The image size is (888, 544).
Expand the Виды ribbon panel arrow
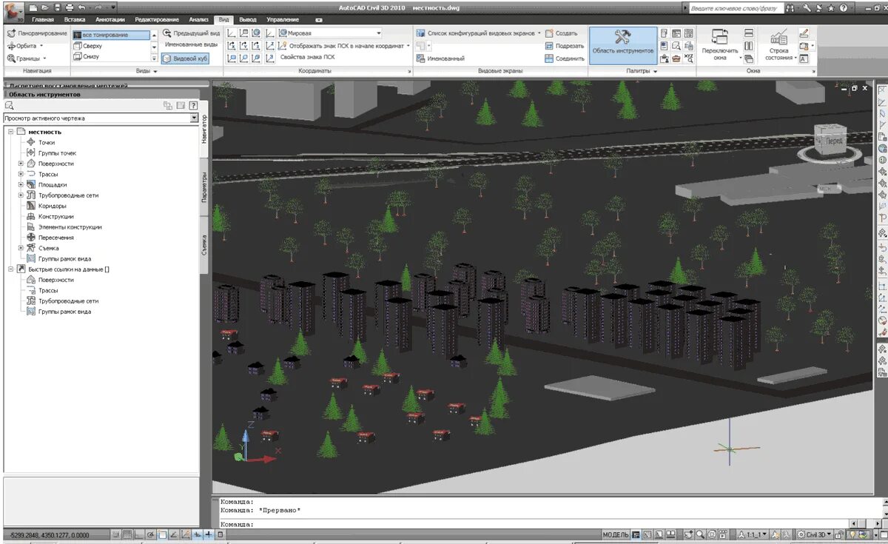pos(155,71)
